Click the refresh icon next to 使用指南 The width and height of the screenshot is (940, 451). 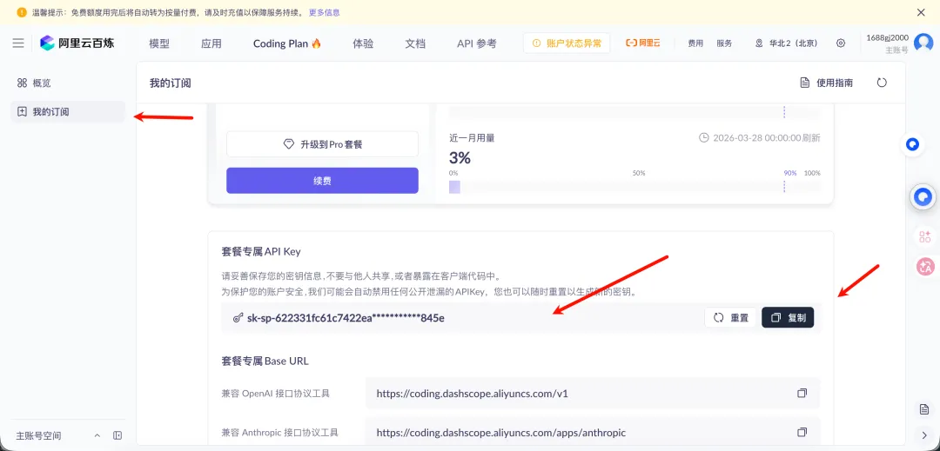pyautogui.click(x=882, y=83)
